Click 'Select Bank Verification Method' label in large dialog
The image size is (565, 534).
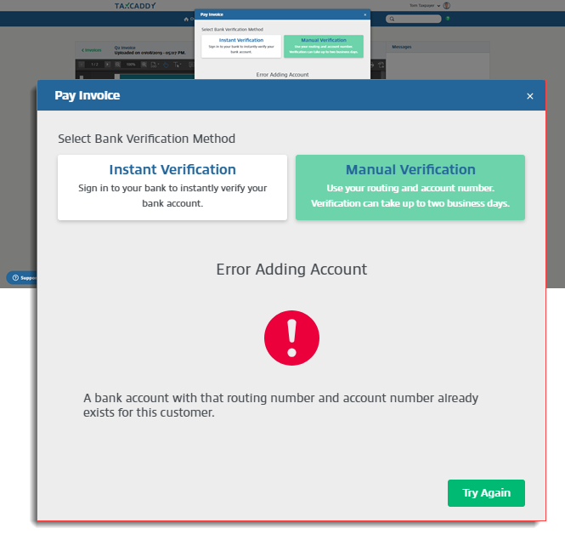click(147, 139)
